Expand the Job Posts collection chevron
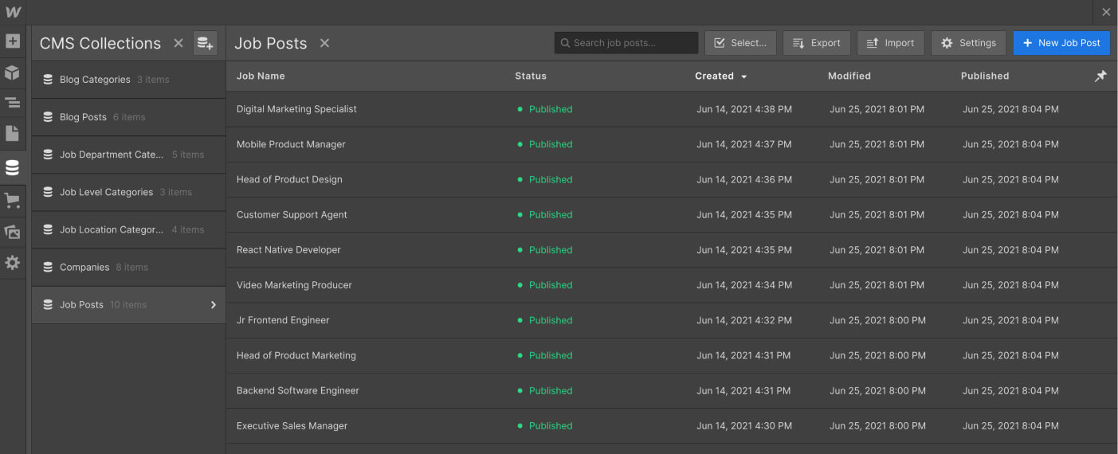This screenshot has width=1118, height=454. click(214, 305)
